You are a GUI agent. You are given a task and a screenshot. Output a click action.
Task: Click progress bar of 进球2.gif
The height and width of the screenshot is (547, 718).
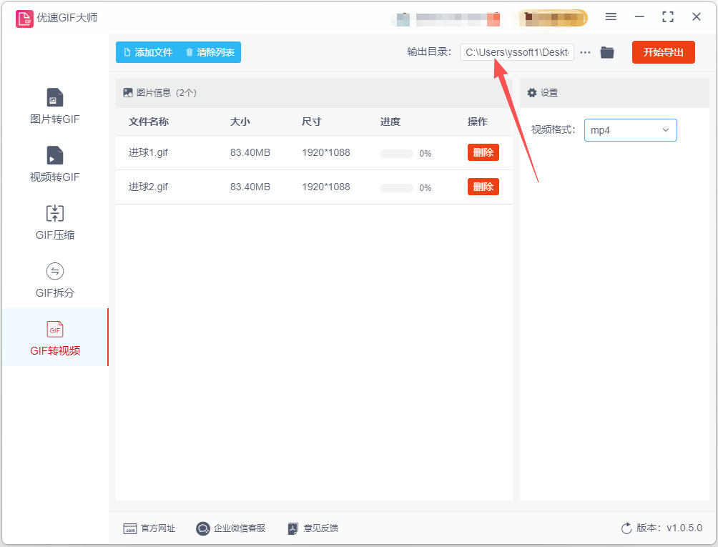(x=397, y=188)
